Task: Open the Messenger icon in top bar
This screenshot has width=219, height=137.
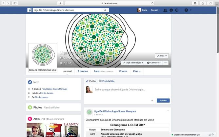Action: (x=171, y=10)
